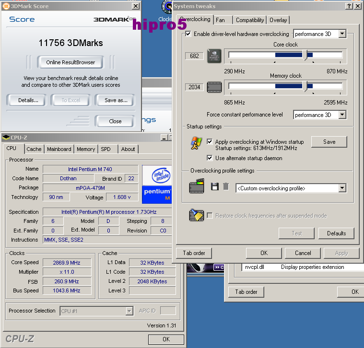
Task: Click the Memory clock slider handle
Action: 305,86
